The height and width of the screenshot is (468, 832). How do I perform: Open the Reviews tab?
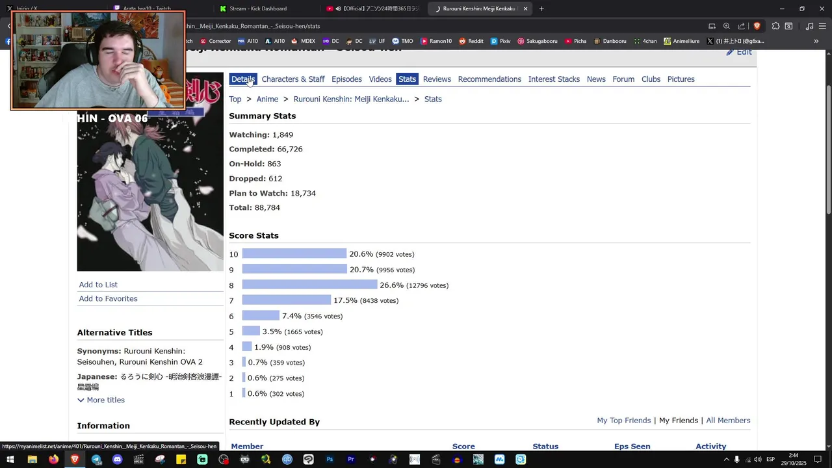point(437,79)
